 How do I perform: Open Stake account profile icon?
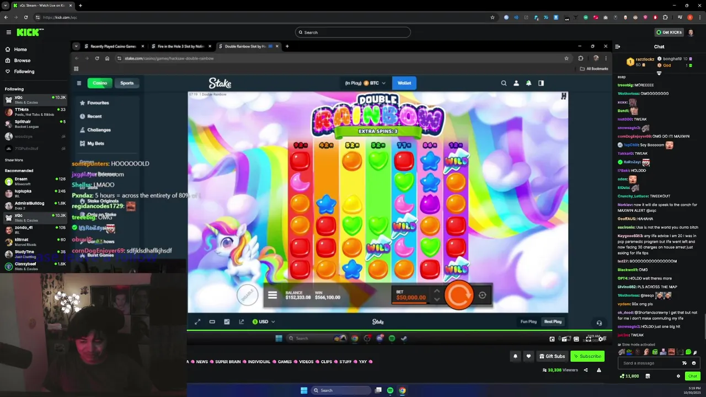pyautogui.click(x=516, y=83)
